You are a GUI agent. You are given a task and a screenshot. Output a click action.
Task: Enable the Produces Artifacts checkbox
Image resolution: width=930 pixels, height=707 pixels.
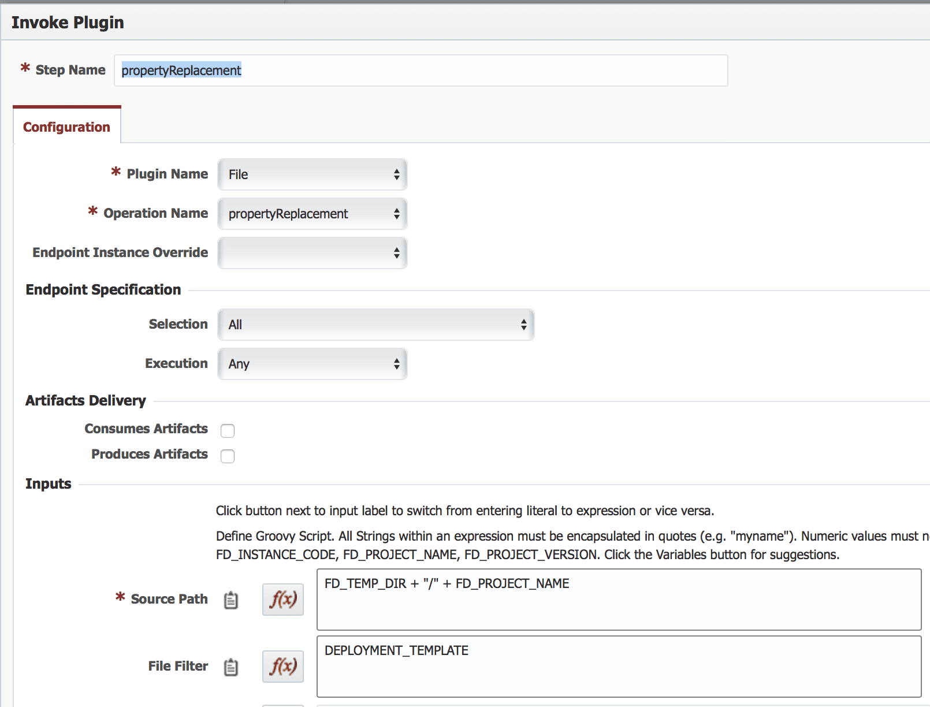click(x=228, y=456)
